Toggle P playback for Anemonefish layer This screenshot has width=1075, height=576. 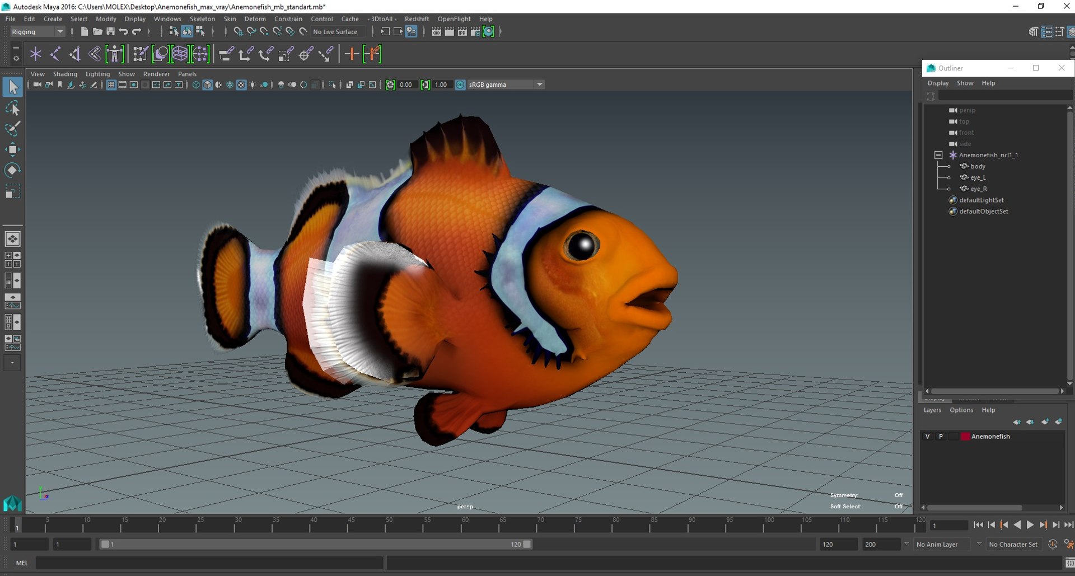(941, 436)
